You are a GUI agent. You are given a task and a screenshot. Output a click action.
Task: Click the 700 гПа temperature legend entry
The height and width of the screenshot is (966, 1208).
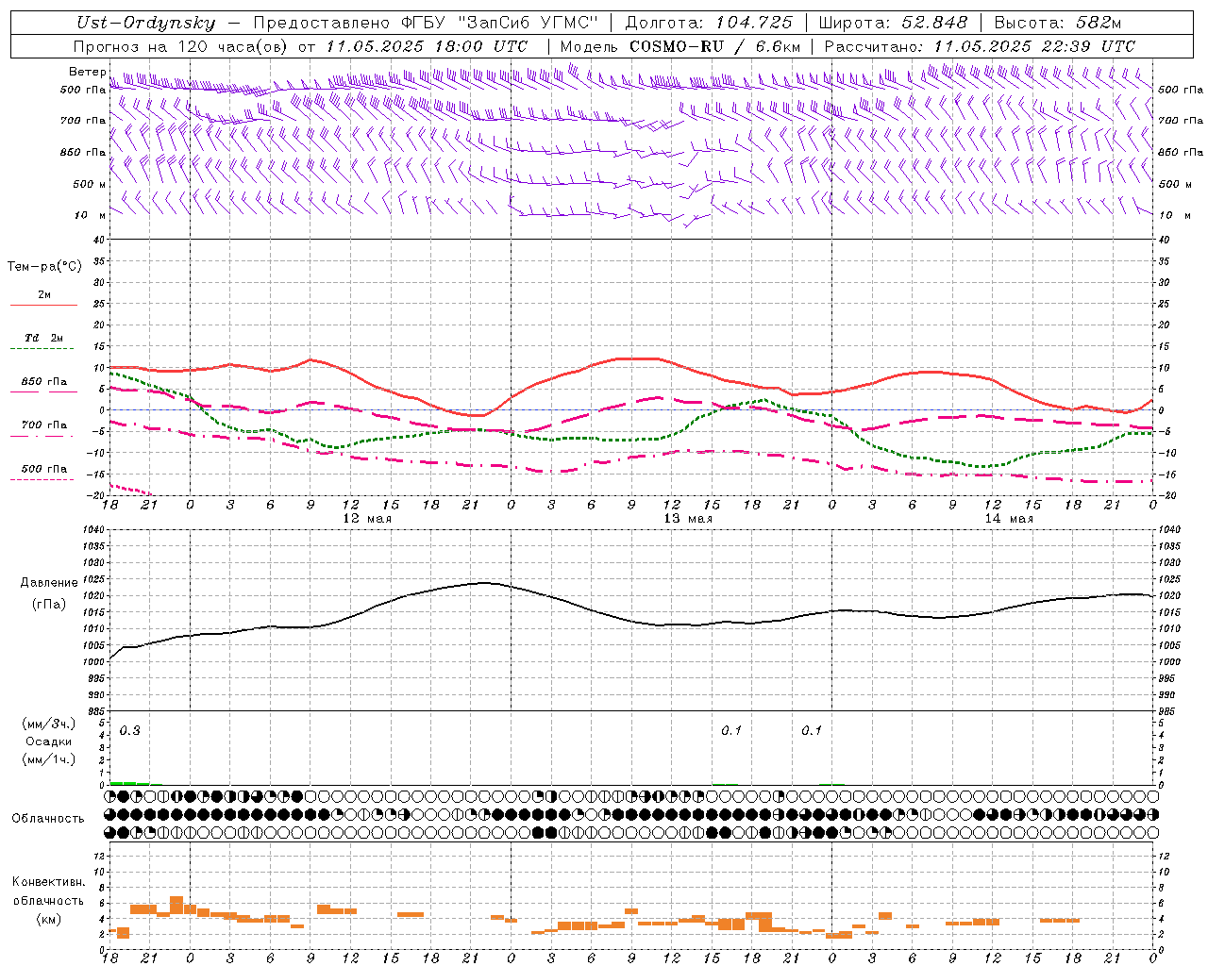click(x=44, y=425)
